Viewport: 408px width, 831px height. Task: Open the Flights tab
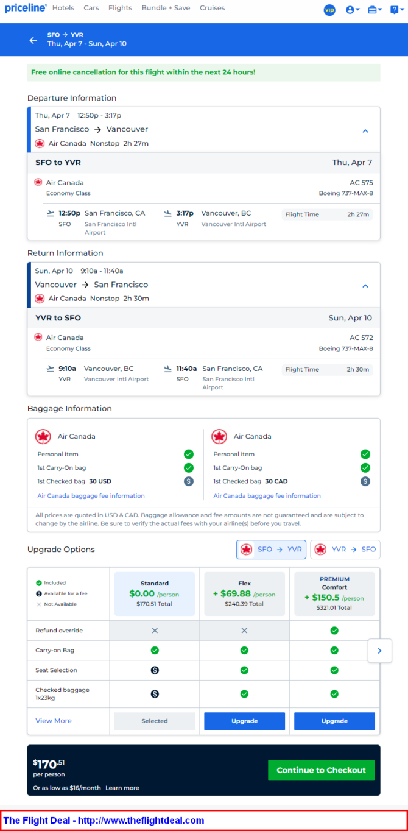[x=120, y=8]
